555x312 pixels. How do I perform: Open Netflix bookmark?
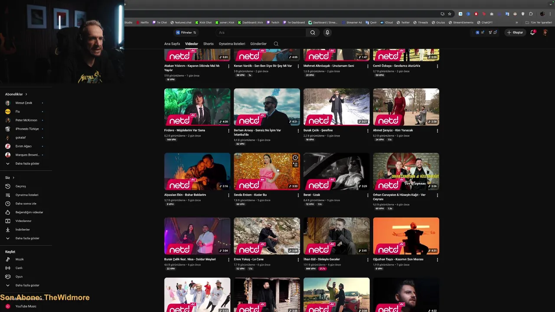click(x=142, y=23)
